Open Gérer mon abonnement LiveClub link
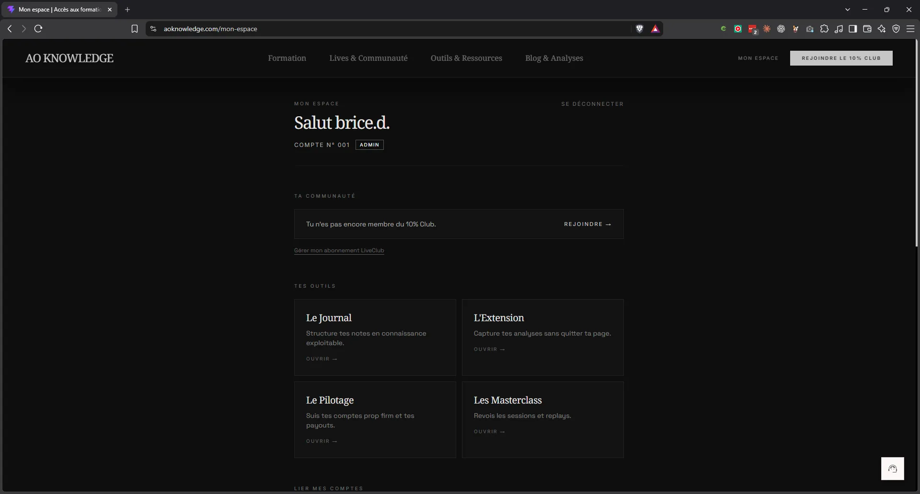 339,250
